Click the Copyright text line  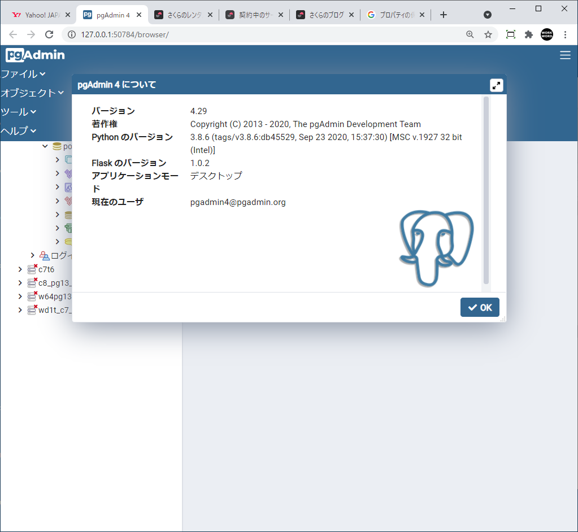305,124
